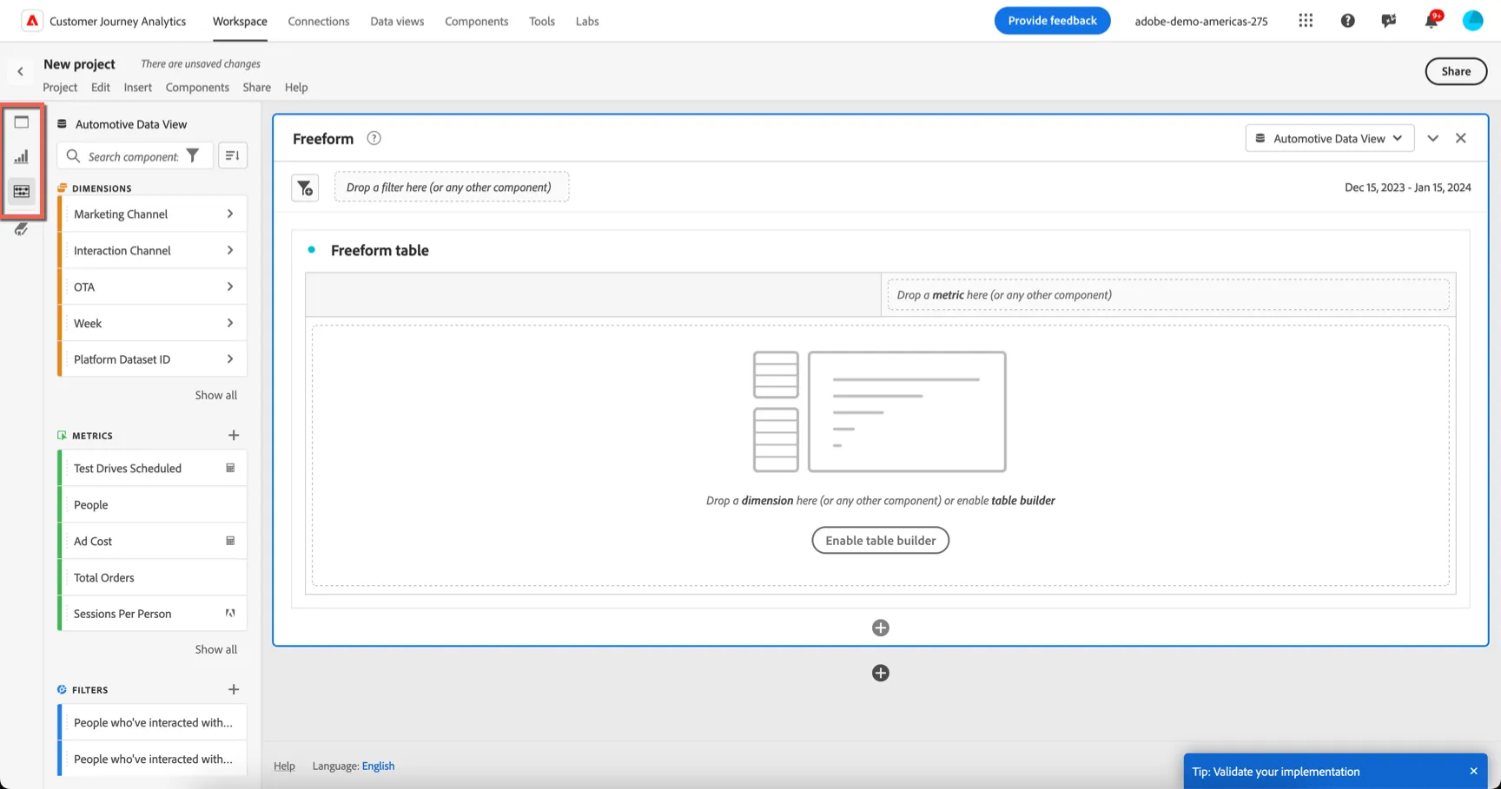The height and width of the screenshot is (789, 1501).
Task: Click the Share button
Action: click(x=1456, y=71)
